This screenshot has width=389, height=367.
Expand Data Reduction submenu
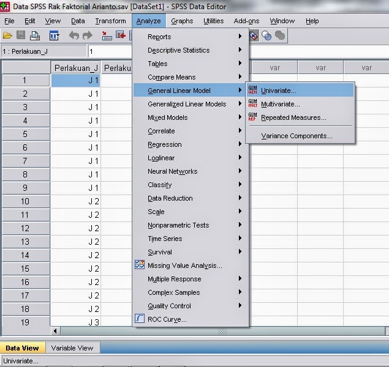[191, 198]
